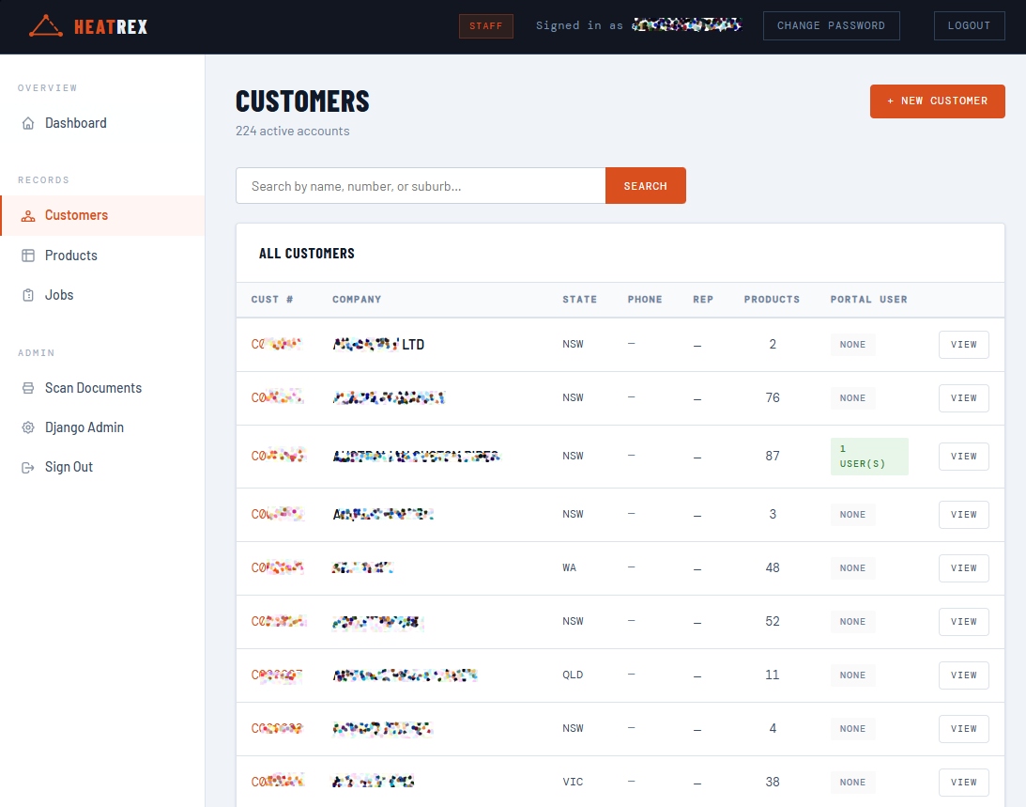Click the HEATREX brand name
The image size is (1026, 807).
click(x=111, y=27)
